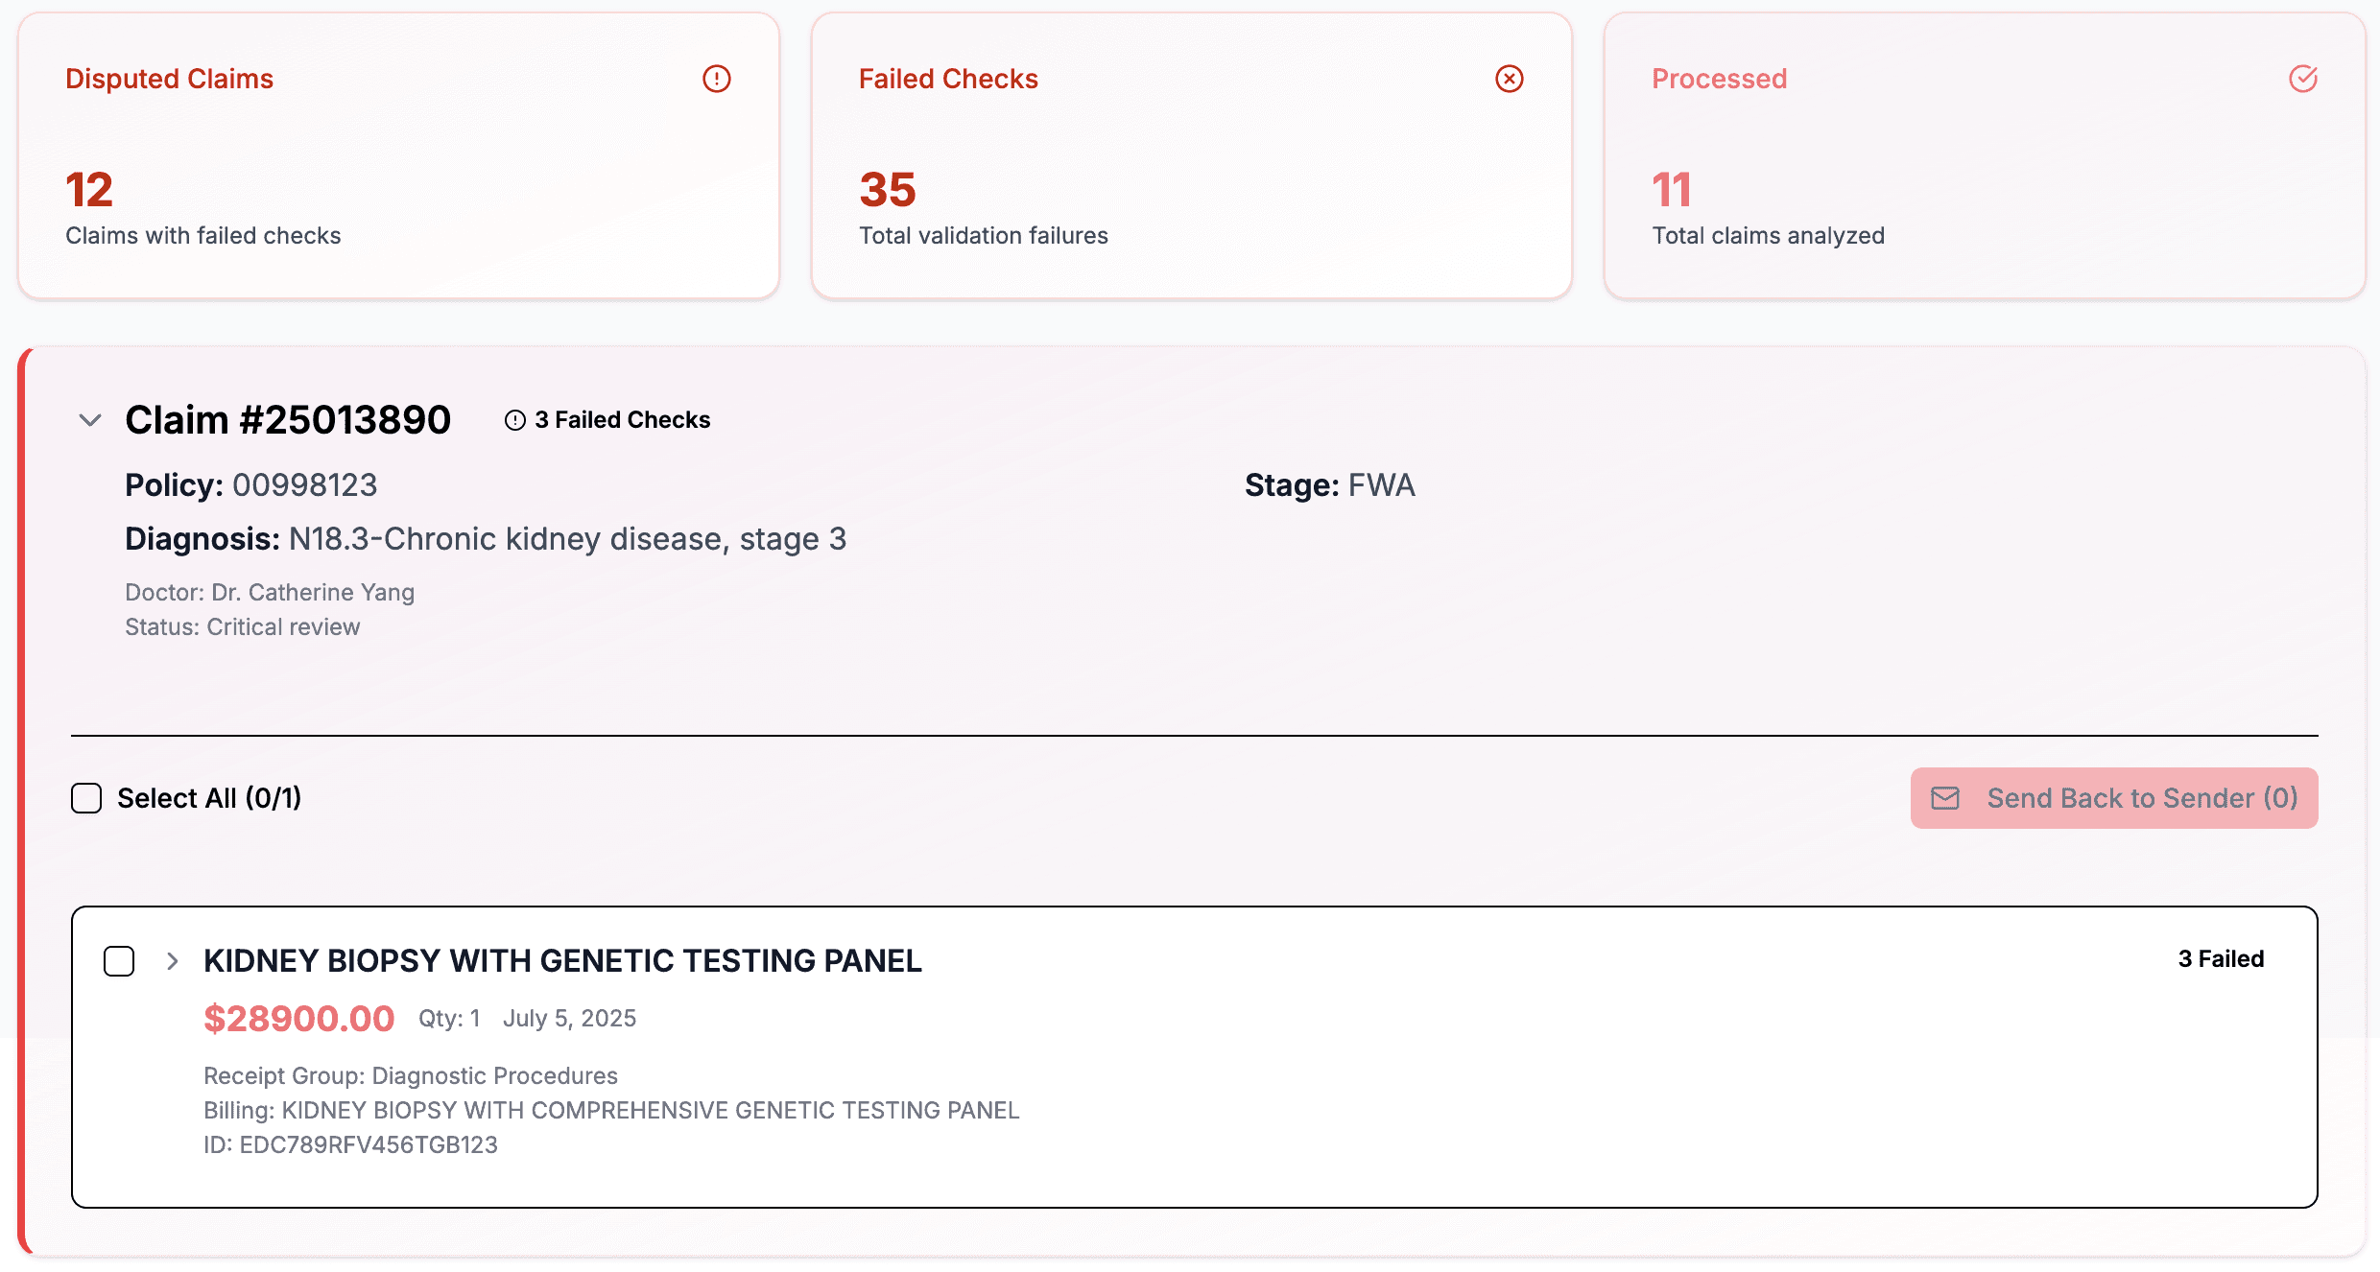The width and height of the screenshot is (2380, 1272).
Task: Select the Processed summary card
Action: point(1984,155)
